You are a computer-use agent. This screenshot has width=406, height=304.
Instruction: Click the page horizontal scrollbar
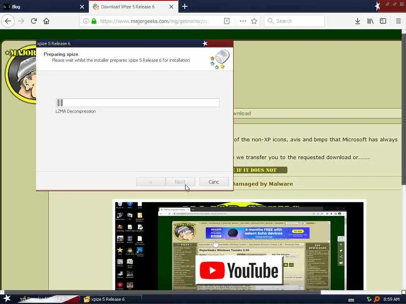coord(163,293)
